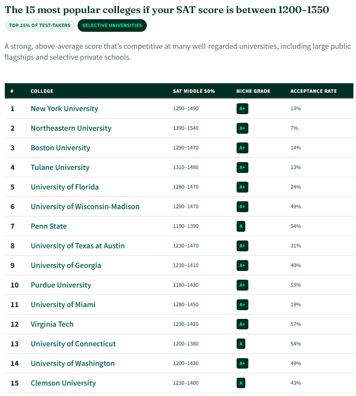Viewport: 356px width, 396px height.
Task: Click the A+ grade badge for Purdue University
Action: pyautogui.click(x=242, y=285)
